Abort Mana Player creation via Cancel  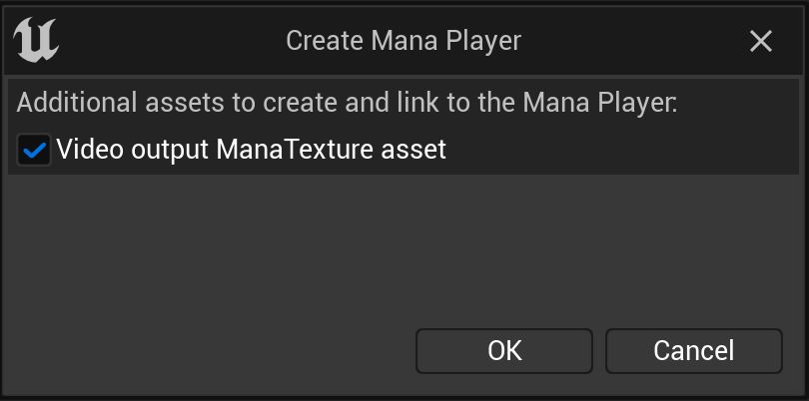[693, 351]
